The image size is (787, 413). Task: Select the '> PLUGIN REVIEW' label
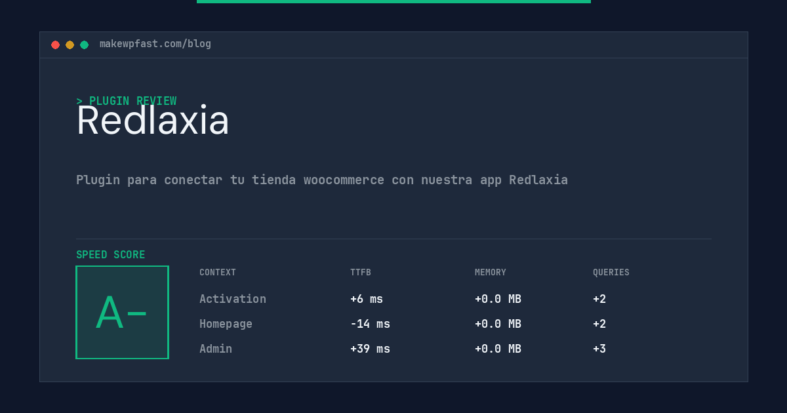(127, 101)
